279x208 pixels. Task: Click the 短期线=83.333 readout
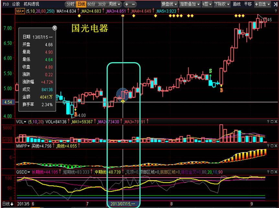coord(76,172)
